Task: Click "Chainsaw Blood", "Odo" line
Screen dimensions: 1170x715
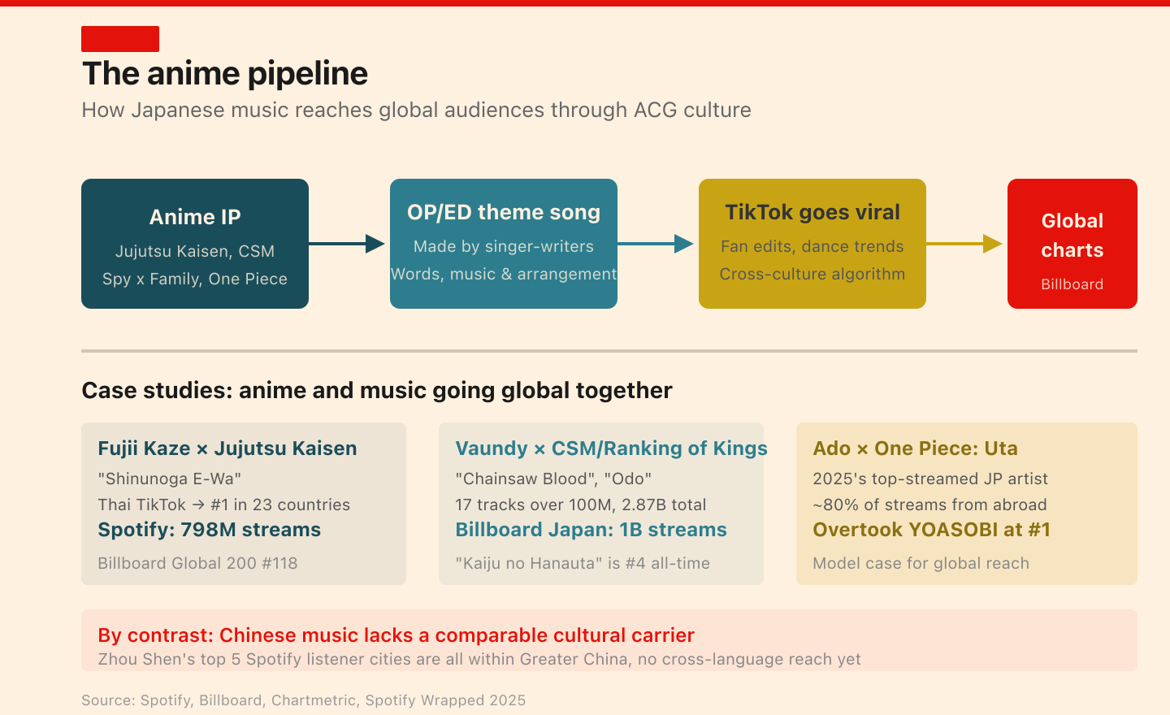Action: (x=554, y=479)
